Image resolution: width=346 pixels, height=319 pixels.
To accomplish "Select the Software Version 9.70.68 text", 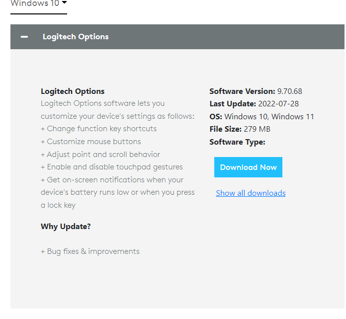I will (x=256, y=91).
